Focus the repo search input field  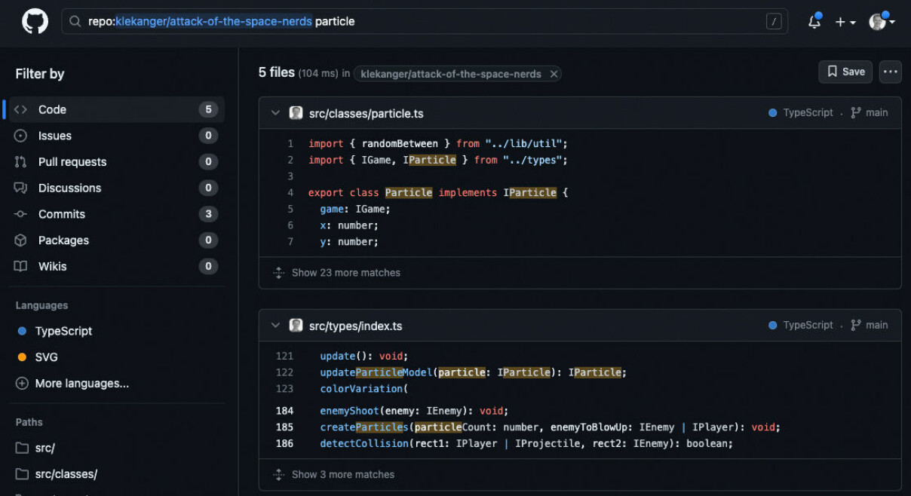(x=425, y=22)
